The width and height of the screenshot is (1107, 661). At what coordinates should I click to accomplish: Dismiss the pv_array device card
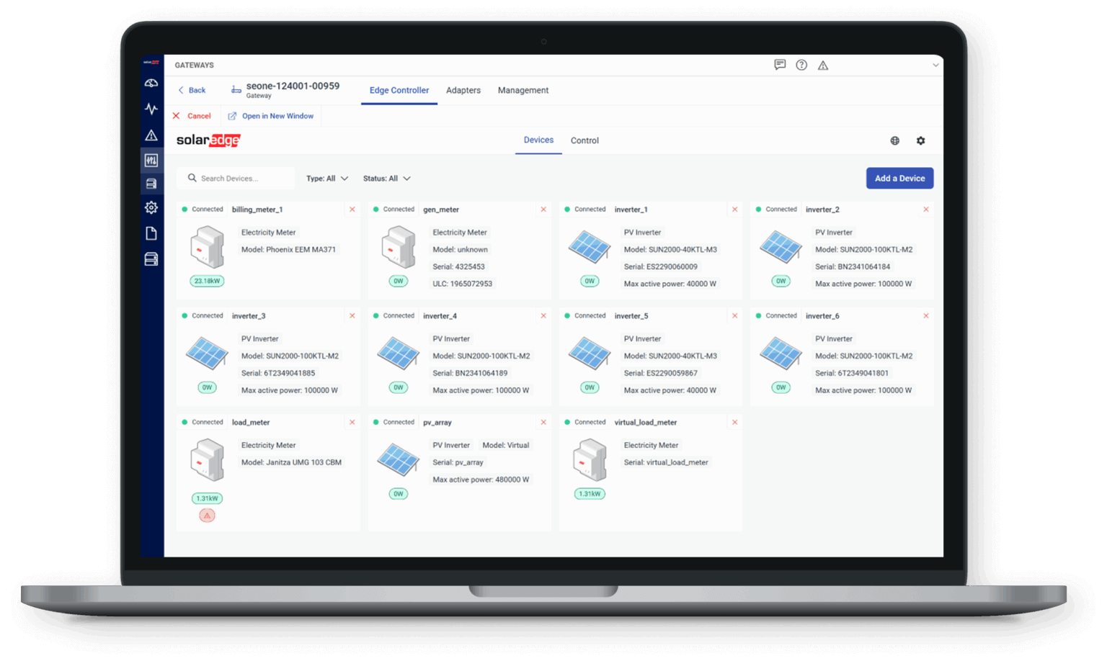(543, 422)
